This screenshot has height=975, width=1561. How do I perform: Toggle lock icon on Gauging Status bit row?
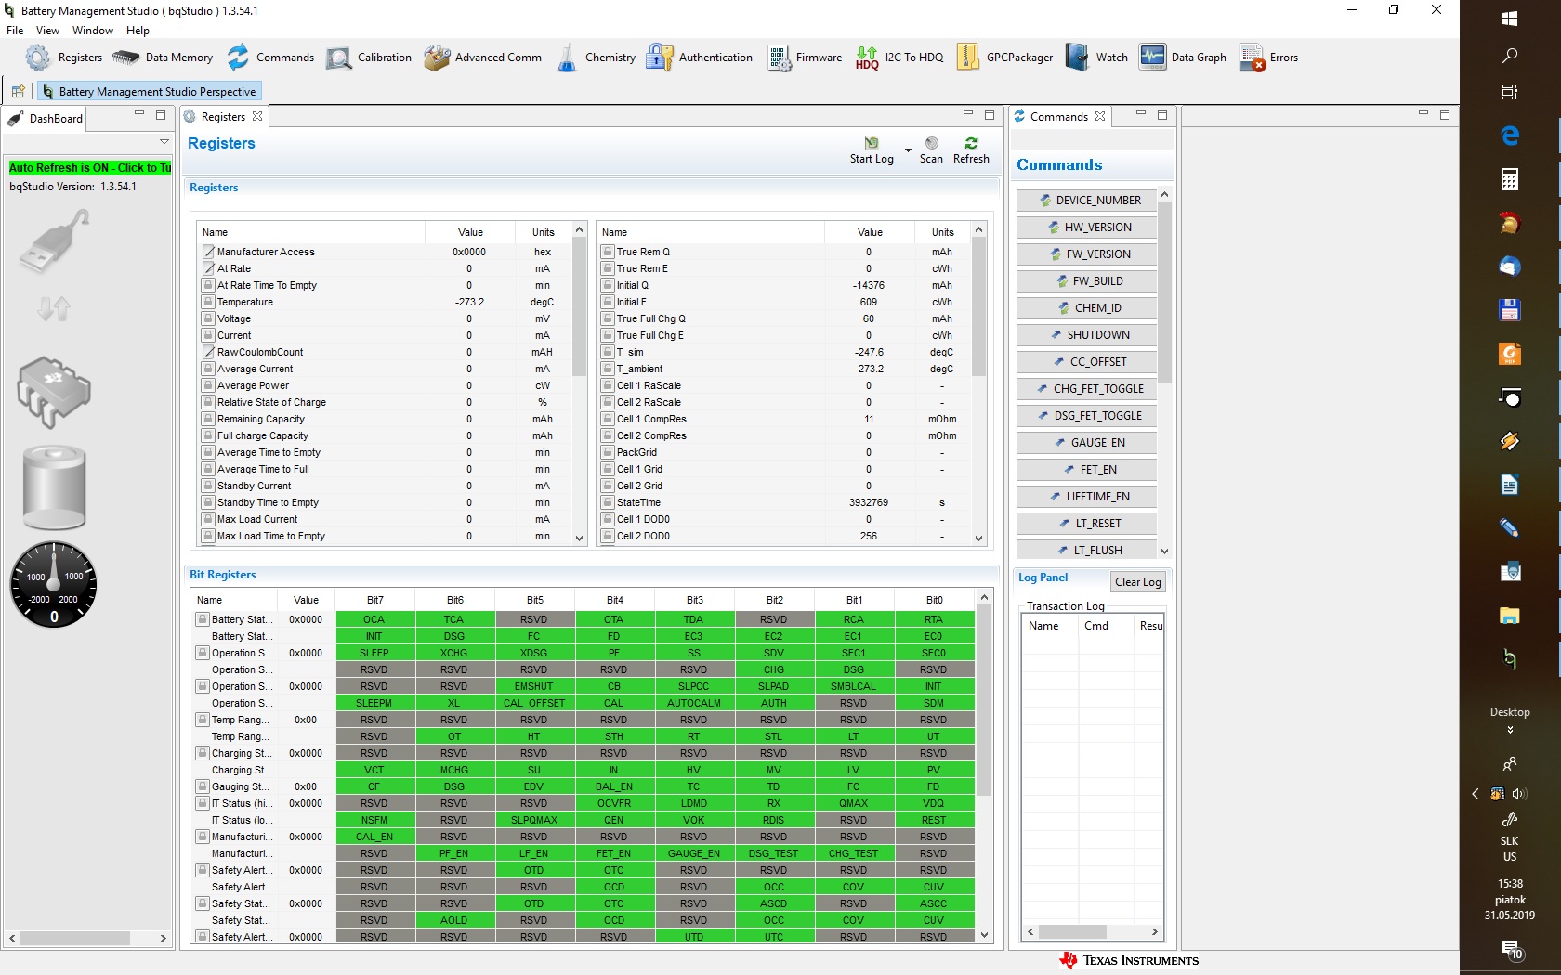click(x=202, y=786)
